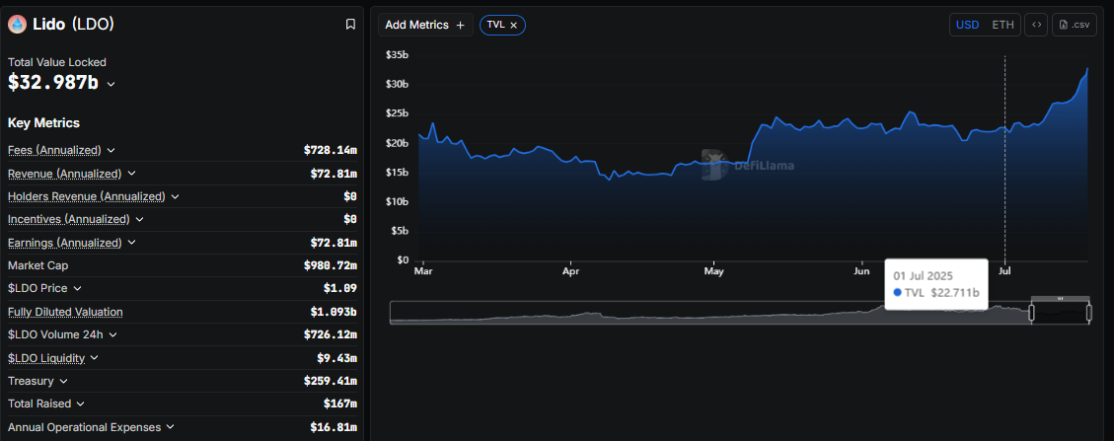Click the $167m total raised value
This screenshot has width=1114, height=441.
point(339,404)
